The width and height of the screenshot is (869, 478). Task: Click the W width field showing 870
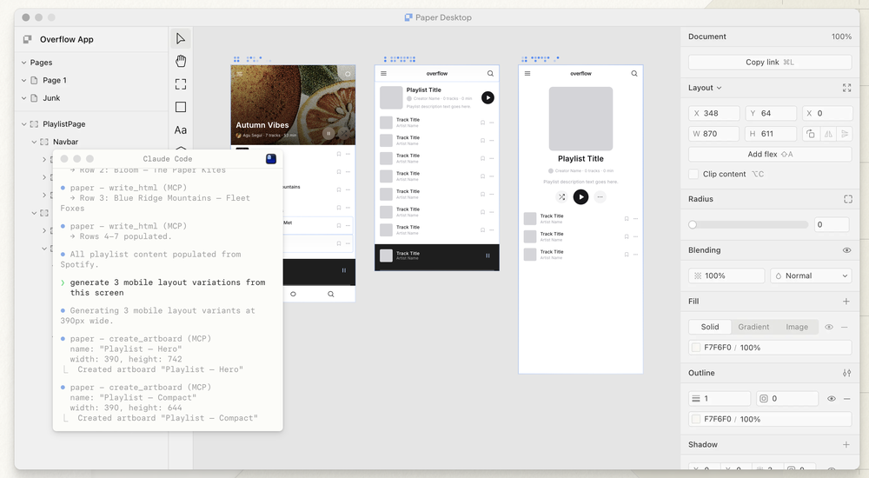pos(713,134)
